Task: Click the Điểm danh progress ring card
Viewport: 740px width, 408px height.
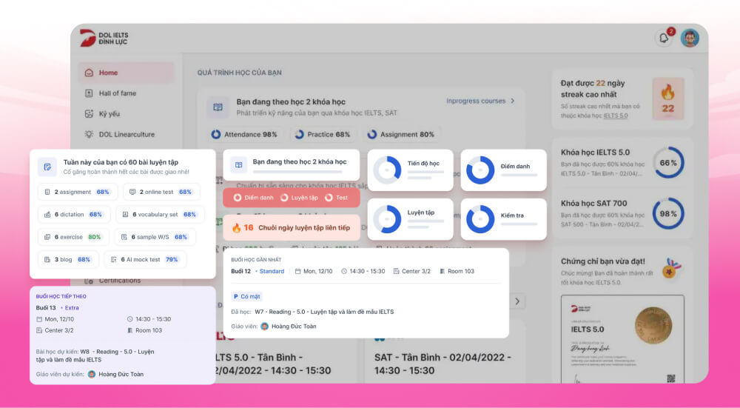Action: click(503, 170)
